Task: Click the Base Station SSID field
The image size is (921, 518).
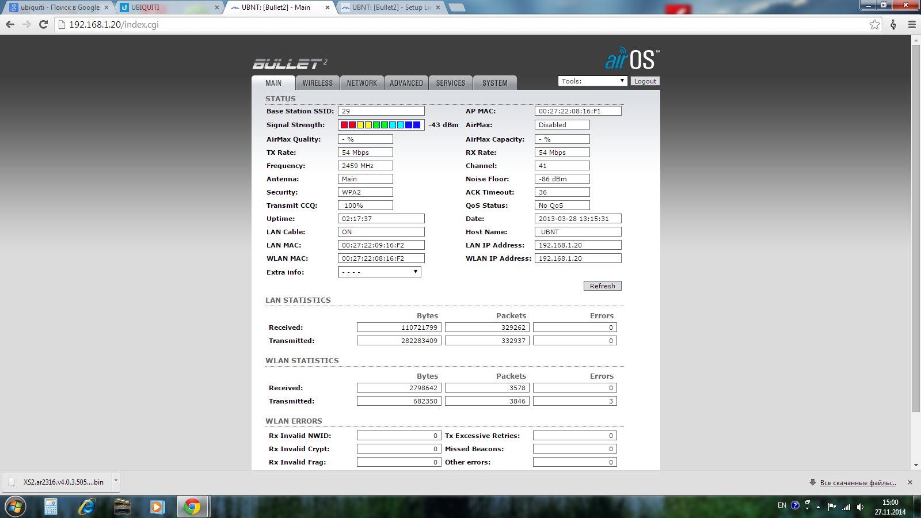Action: (x=381, y=111)
